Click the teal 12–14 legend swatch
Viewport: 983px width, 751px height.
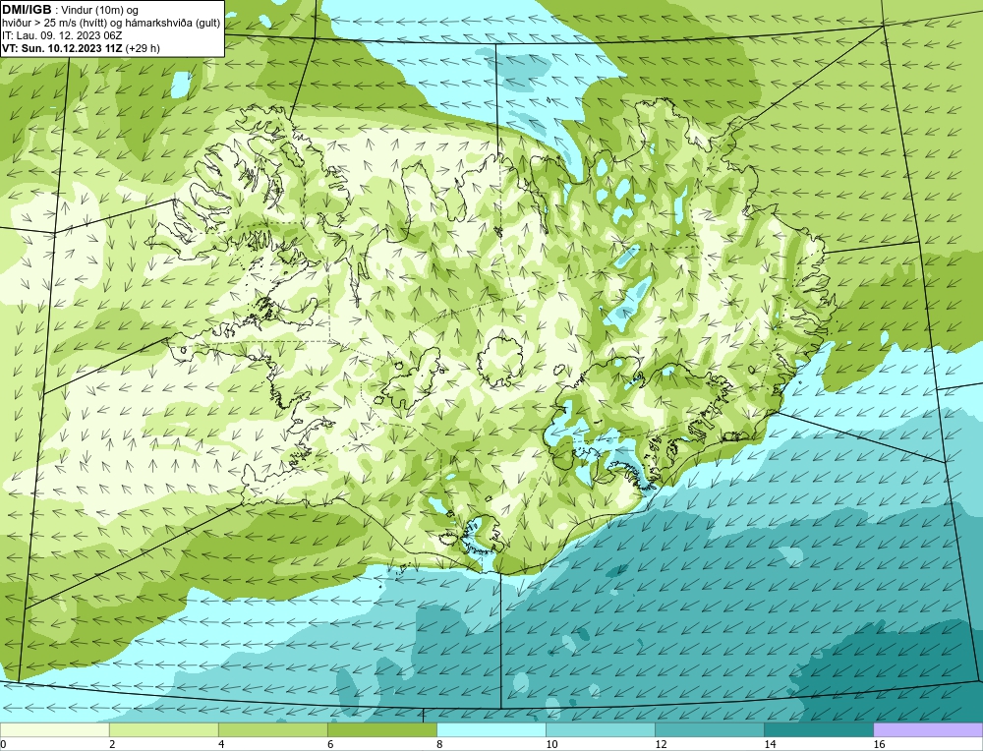pyautogui.click(x=709, y=729)
